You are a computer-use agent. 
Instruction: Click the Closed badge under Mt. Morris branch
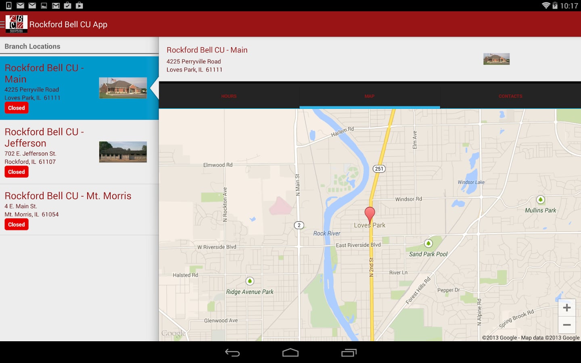coord(17,224)
